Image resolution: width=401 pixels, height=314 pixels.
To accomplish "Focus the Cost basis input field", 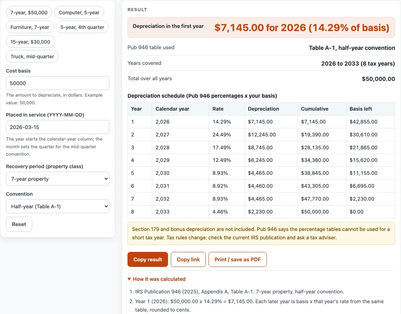I will (58, 83).
